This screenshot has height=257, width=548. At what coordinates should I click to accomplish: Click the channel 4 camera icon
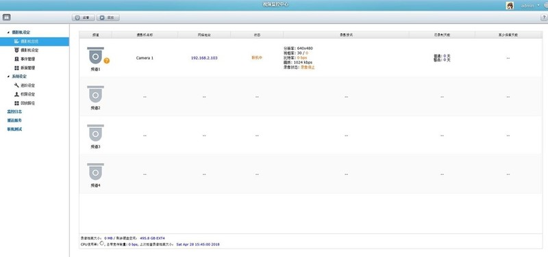tap(95, 172)
